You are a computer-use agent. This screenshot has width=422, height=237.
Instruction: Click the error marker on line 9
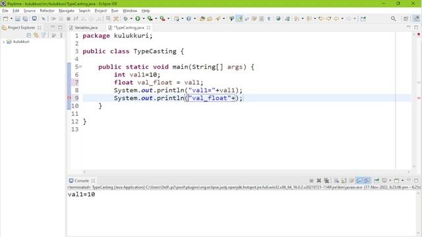[x=69, y=98]
